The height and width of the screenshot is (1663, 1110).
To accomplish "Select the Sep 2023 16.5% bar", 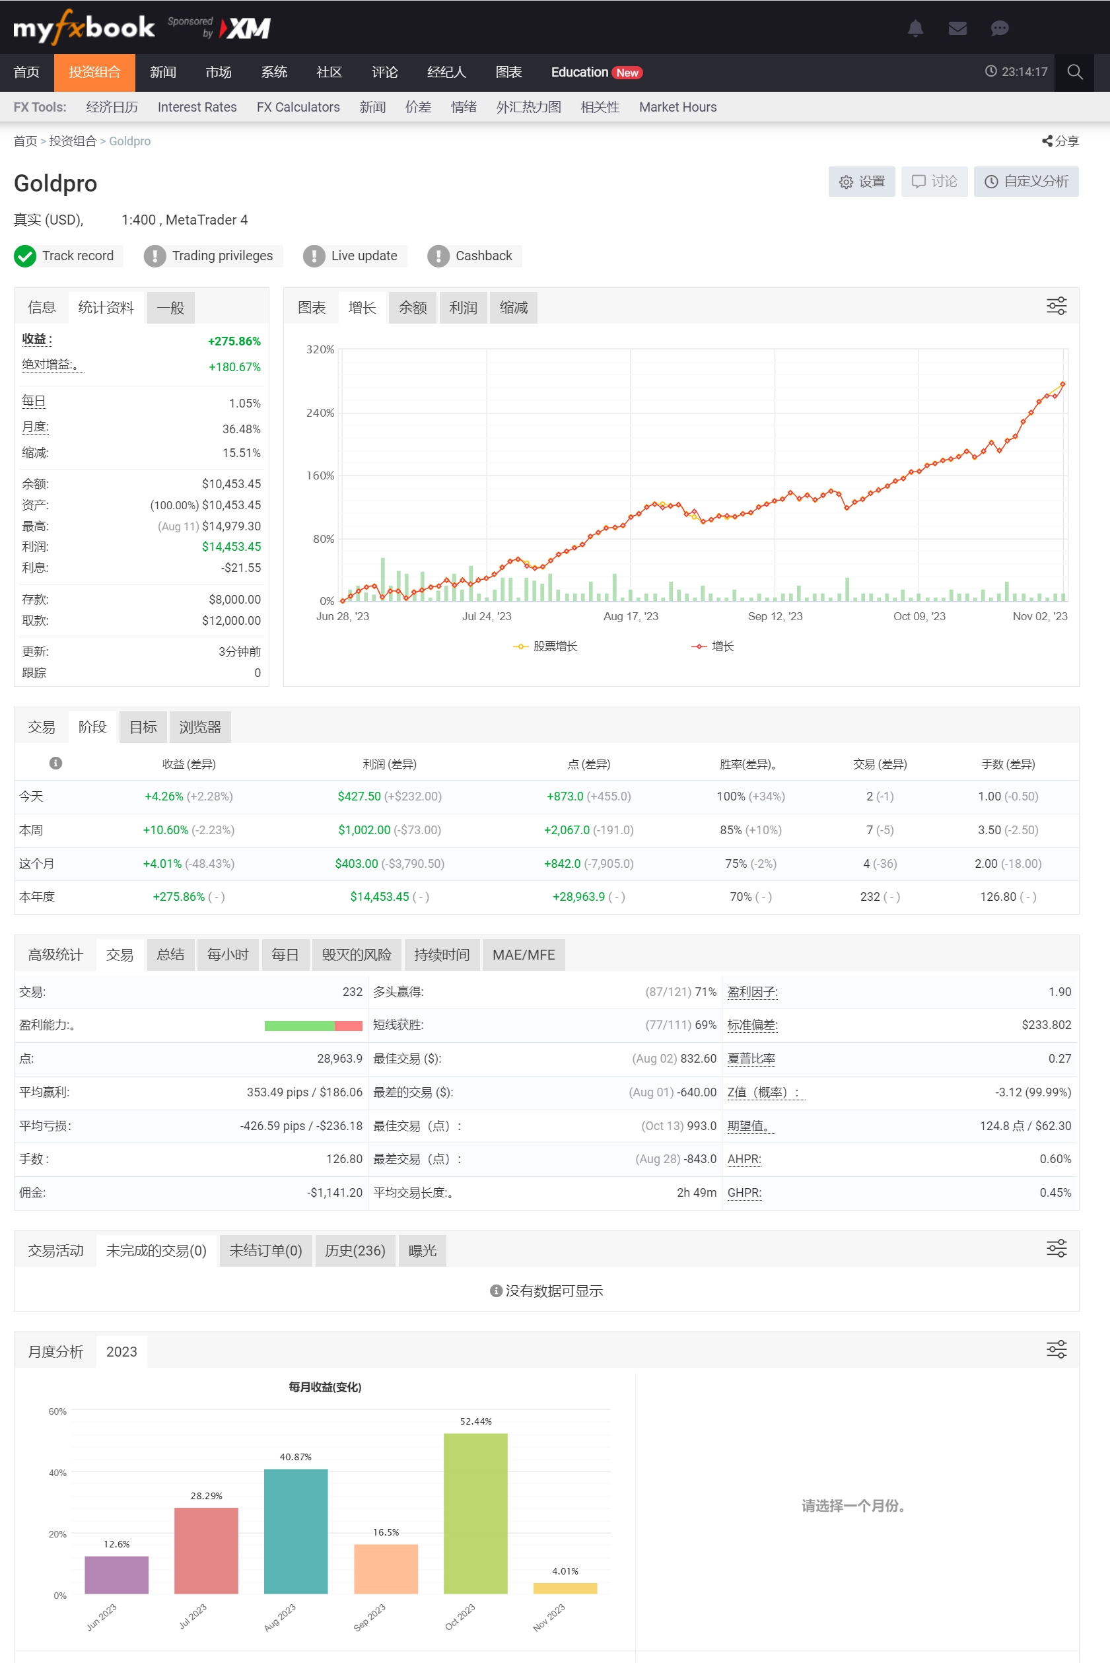I will (x=386, y=1570).
